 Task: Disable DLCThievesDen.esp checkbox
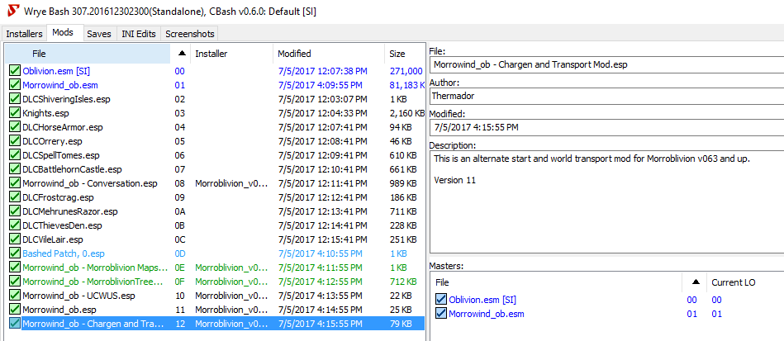point(15,225)
